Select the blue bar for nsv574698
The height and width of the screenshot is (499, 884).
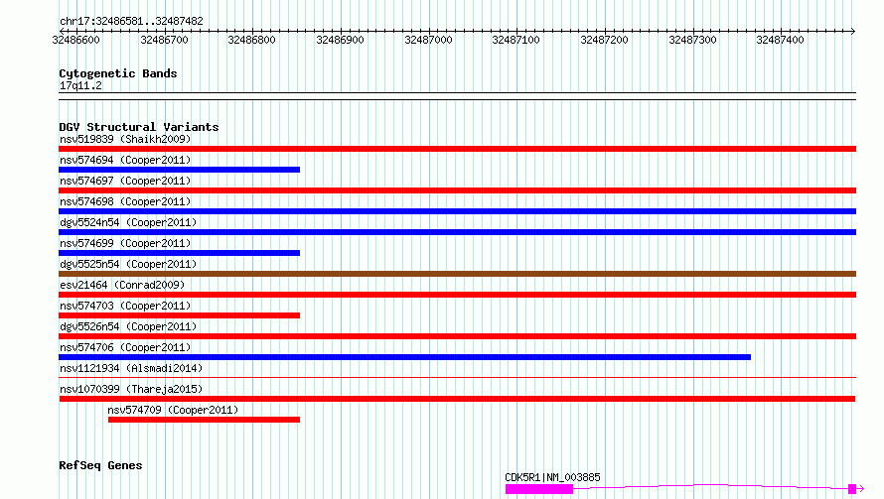point(457,211)
